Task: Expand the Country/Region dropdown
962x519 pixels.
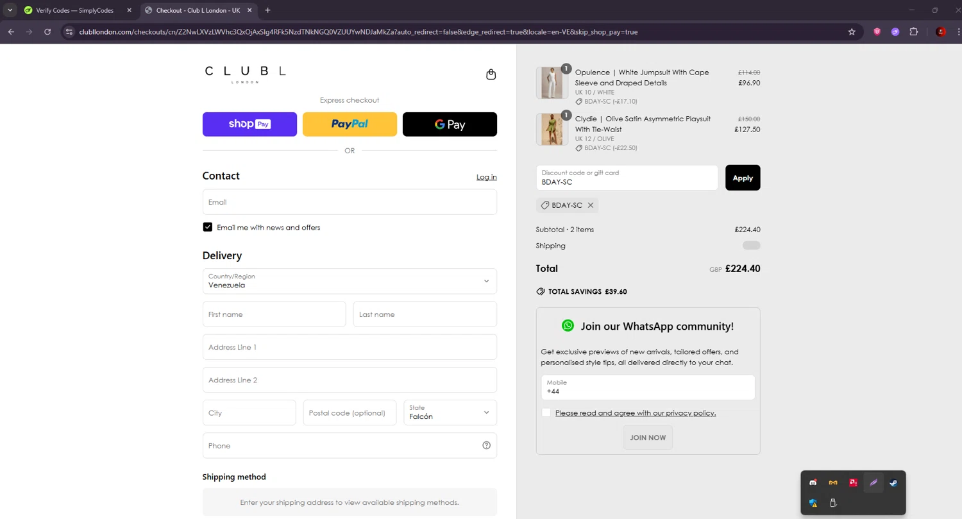Action: pyautogui.click(x=350, y=281)
